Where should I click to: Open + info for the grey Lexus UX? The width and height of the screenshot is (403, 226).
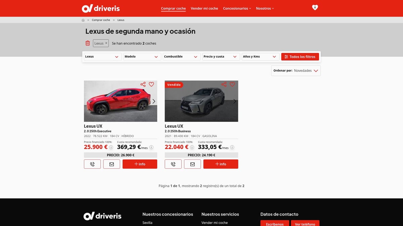click(221, 164)
